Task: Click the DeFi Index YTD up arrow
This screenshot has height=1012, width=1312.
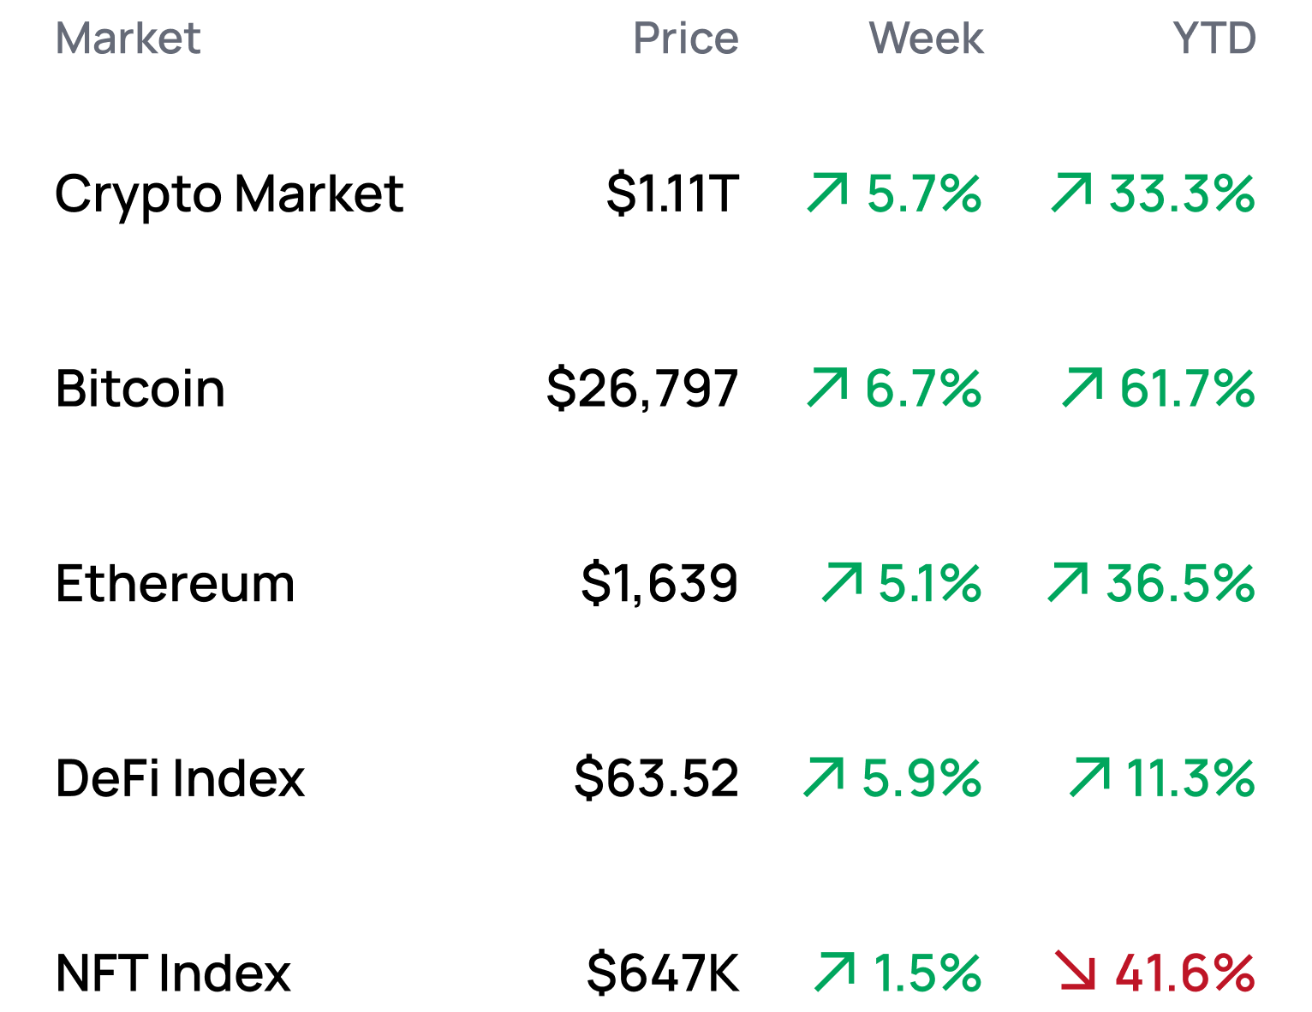Action: [1090, 777]
